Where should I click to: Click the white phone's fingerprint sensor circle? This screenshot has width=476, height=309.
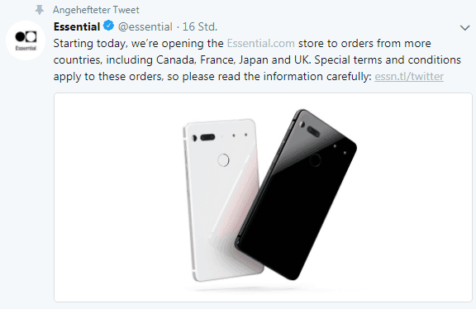[x=223, y=160]
